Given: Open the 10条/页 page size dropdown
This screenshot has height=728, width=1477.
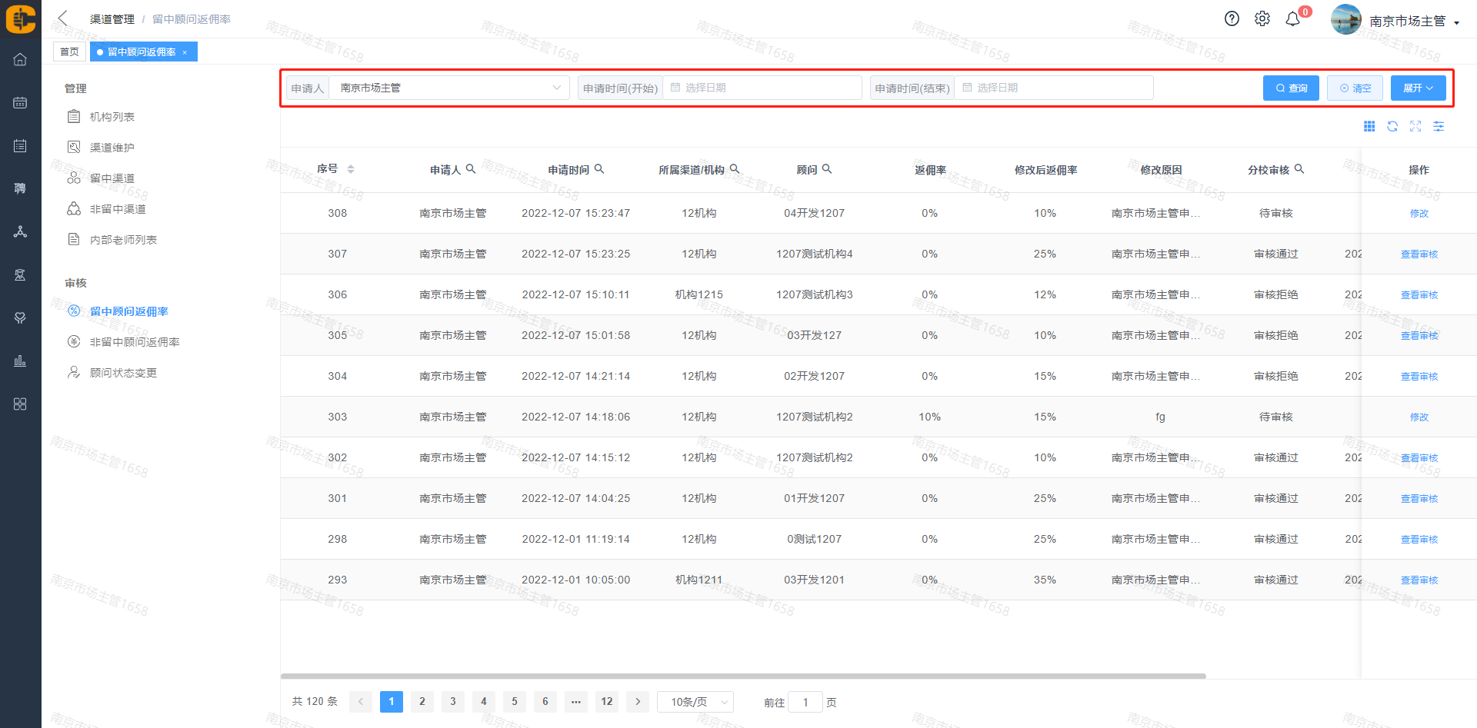Looking at the screenshot, I should click(695, 702).
